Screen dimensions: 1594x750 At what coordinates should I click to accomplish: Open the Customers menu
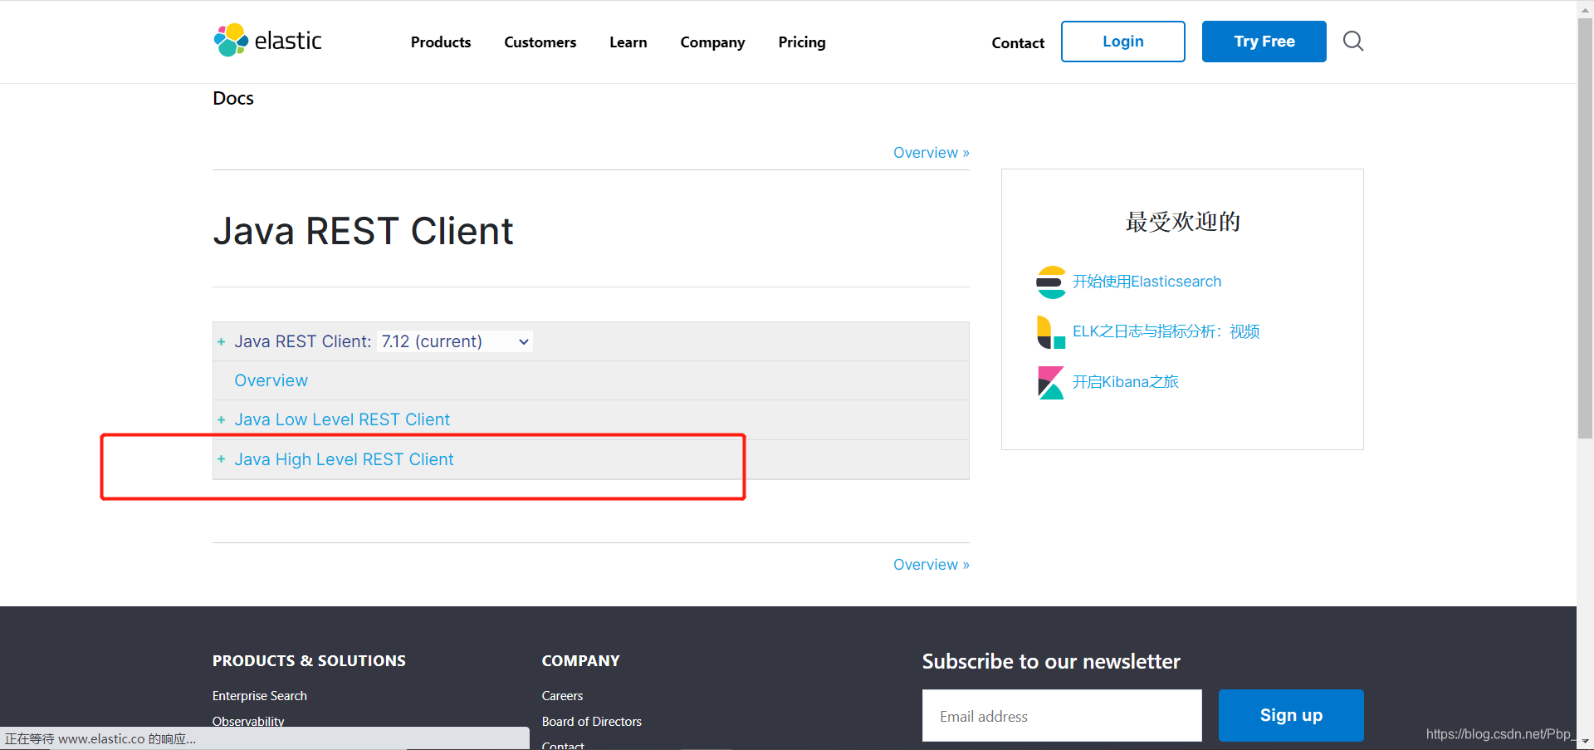(540, 42)
